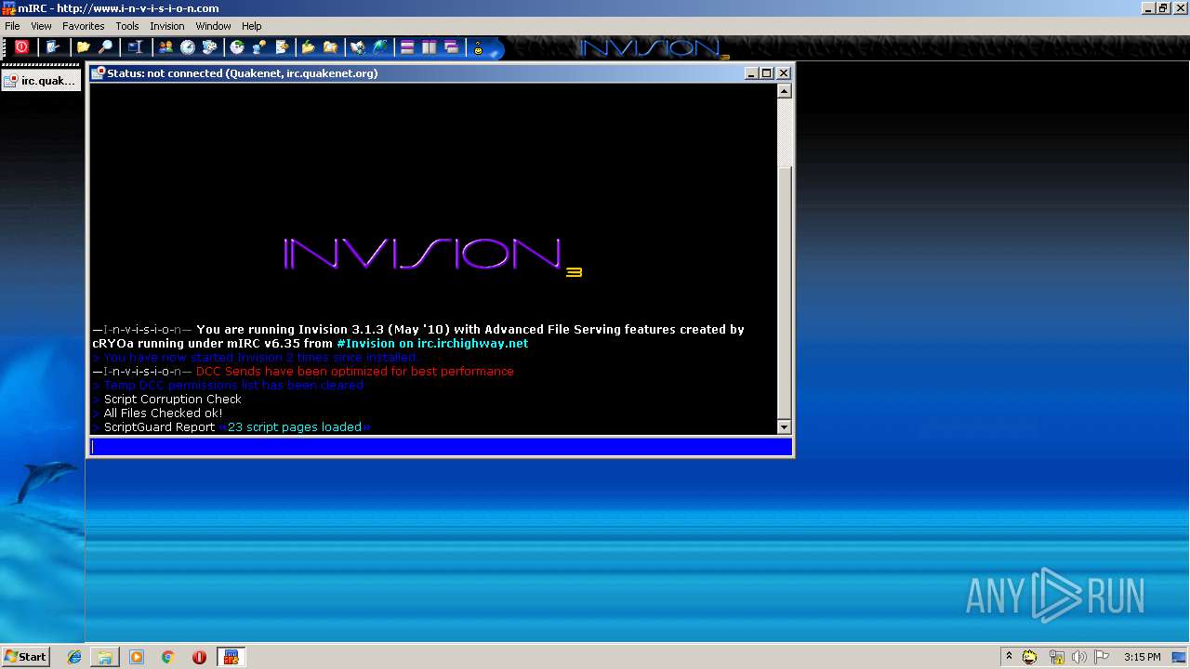
Task: Open the Favorites menu
Action: (x=83, y=26)
